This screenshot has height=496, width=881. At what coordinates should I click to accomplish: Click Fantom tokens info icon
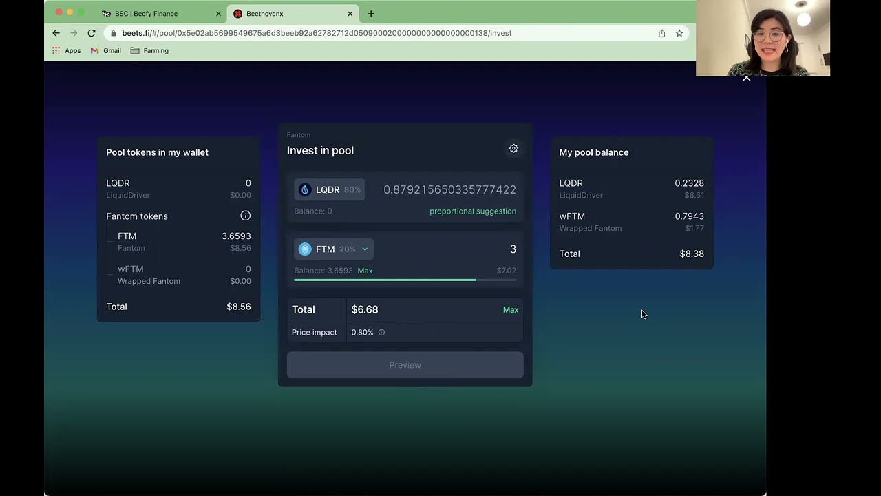(x=245, y=216)
